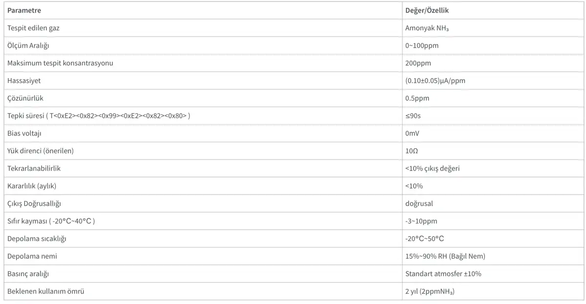The width and height of the screenshot is (586, 304).
Task: Click the "Amonyak NH₃" value
Action: tap(427, 28)
